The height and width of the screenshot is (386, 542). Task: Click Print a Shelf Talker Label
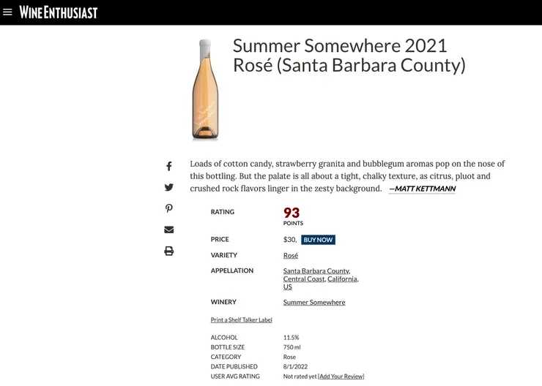click(x=241, y=319)
